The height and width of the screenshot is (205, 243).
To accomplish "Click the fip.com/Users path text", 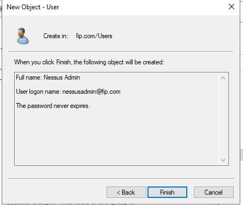I will 94,36.
